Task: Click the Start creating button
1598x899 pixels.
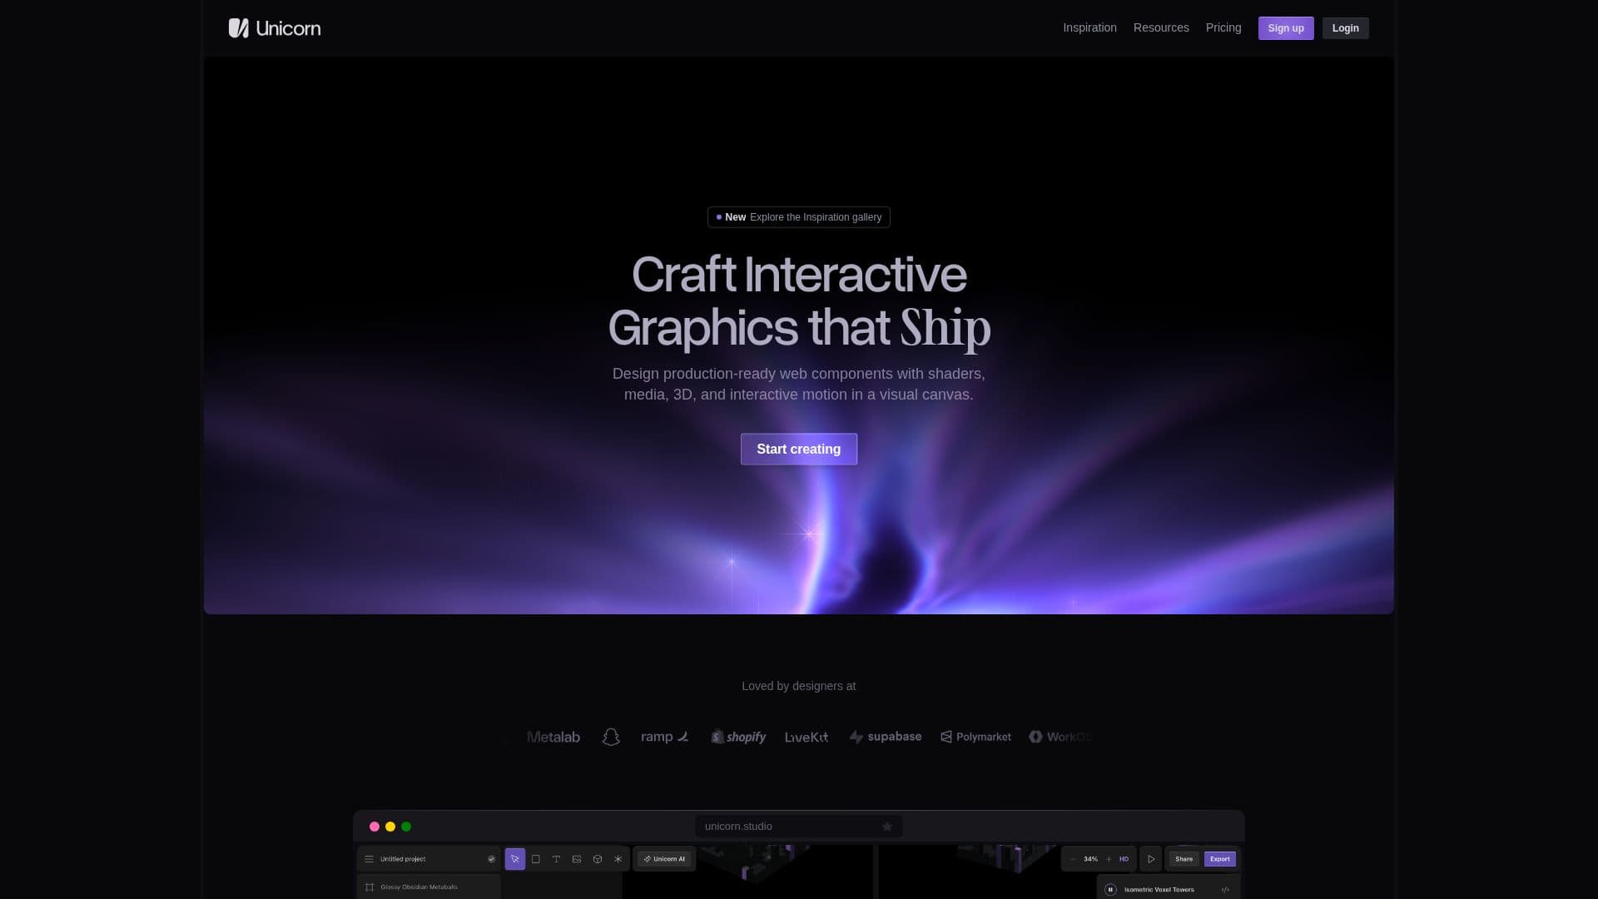Action: coord(799,449)
